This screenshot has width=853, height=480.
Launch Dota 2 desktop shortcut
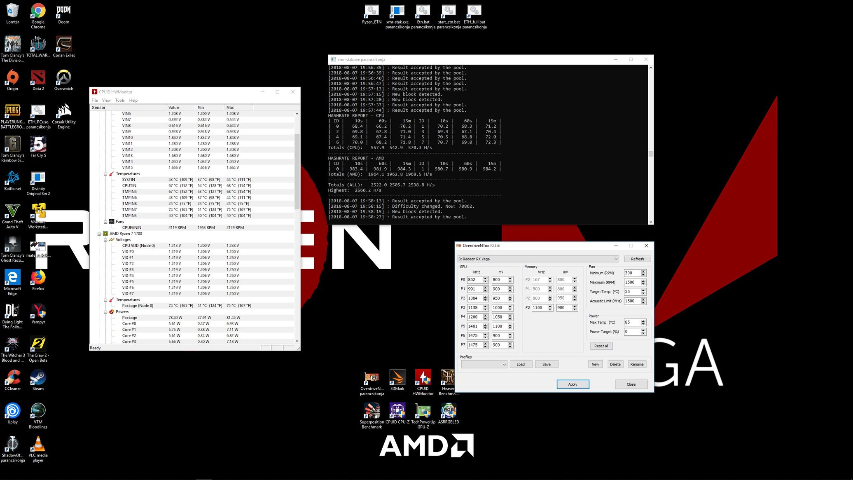click(38, 81)
